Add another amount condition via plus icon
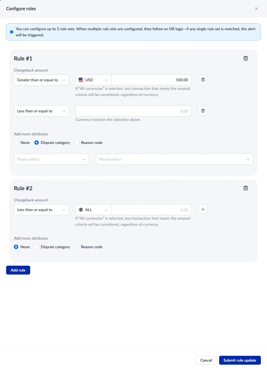The height and width of the screenshot is (368, 267). [x=203, y=209]
